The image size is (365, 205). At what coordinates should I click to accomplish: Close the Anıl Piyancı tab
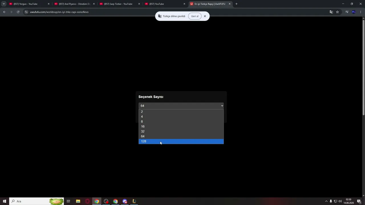pos(94,4)
